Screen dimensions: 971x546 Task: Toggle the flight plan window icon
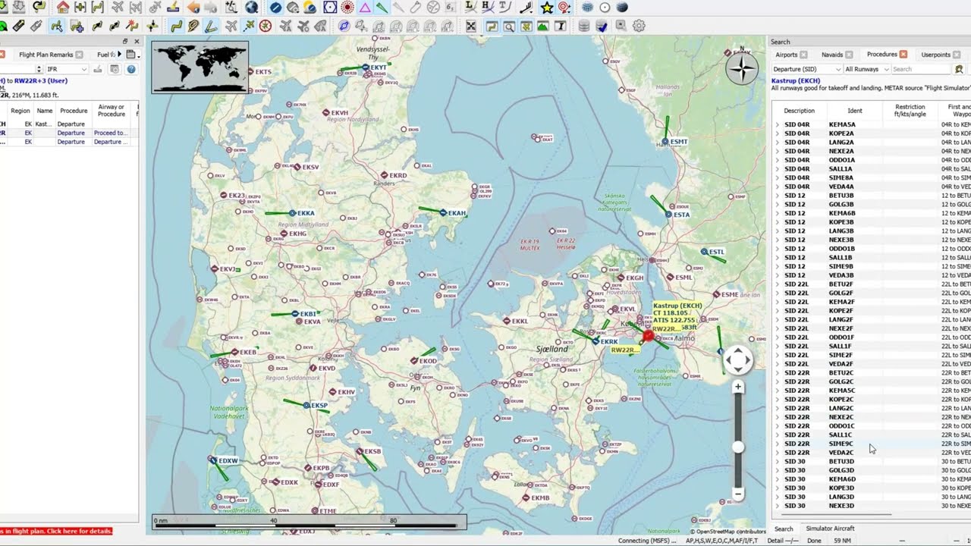(492, 26)
